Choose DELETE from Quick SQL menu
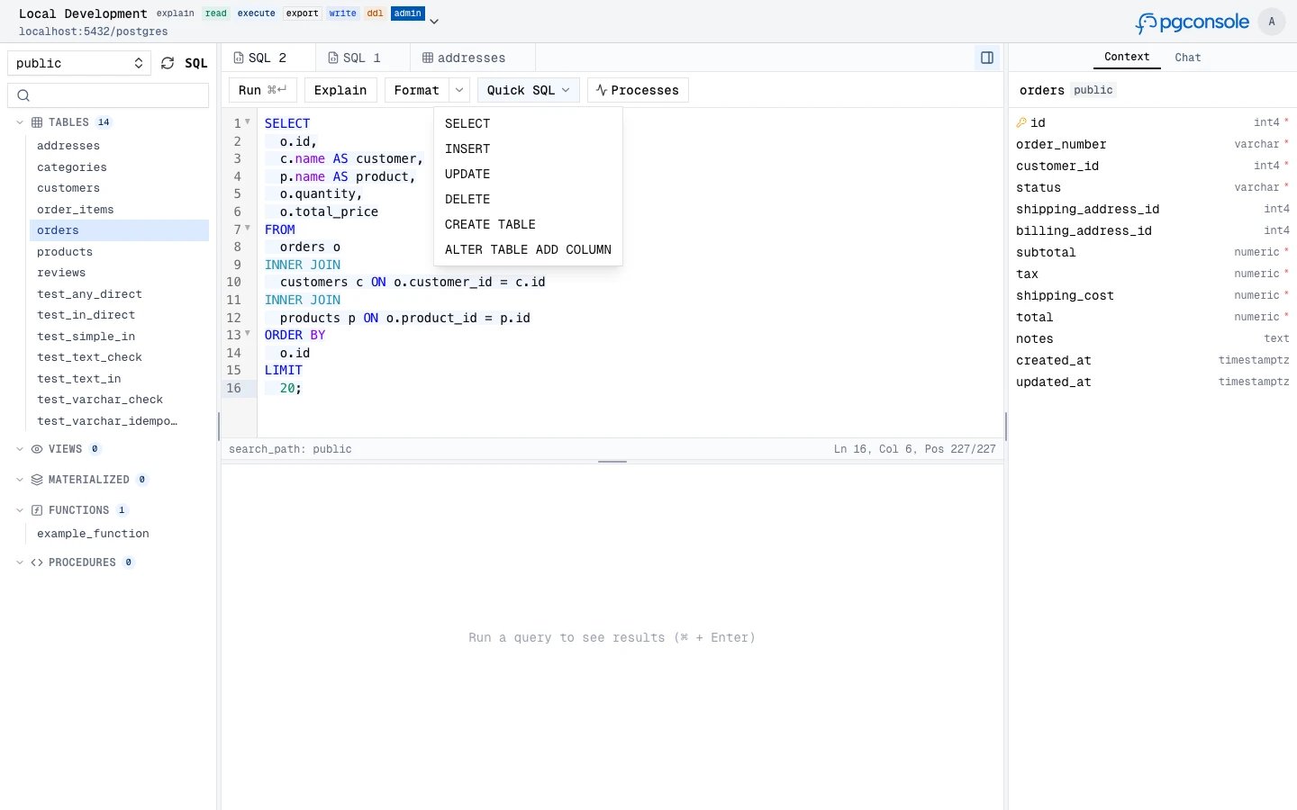The image size is (1297, 810). [528, 199]
